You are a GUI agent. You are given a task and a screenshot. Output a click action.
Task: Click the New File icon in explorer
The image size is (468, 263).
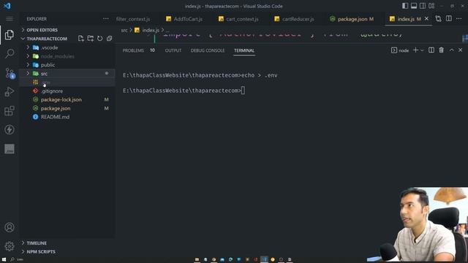pyautogui.click(x=81, y=39)
